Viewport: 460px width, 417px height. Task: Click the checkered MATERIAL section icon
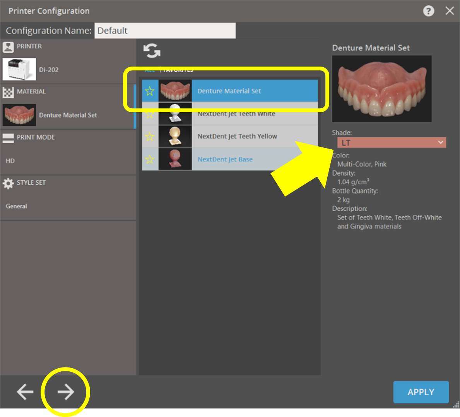[x=8, y=92]
